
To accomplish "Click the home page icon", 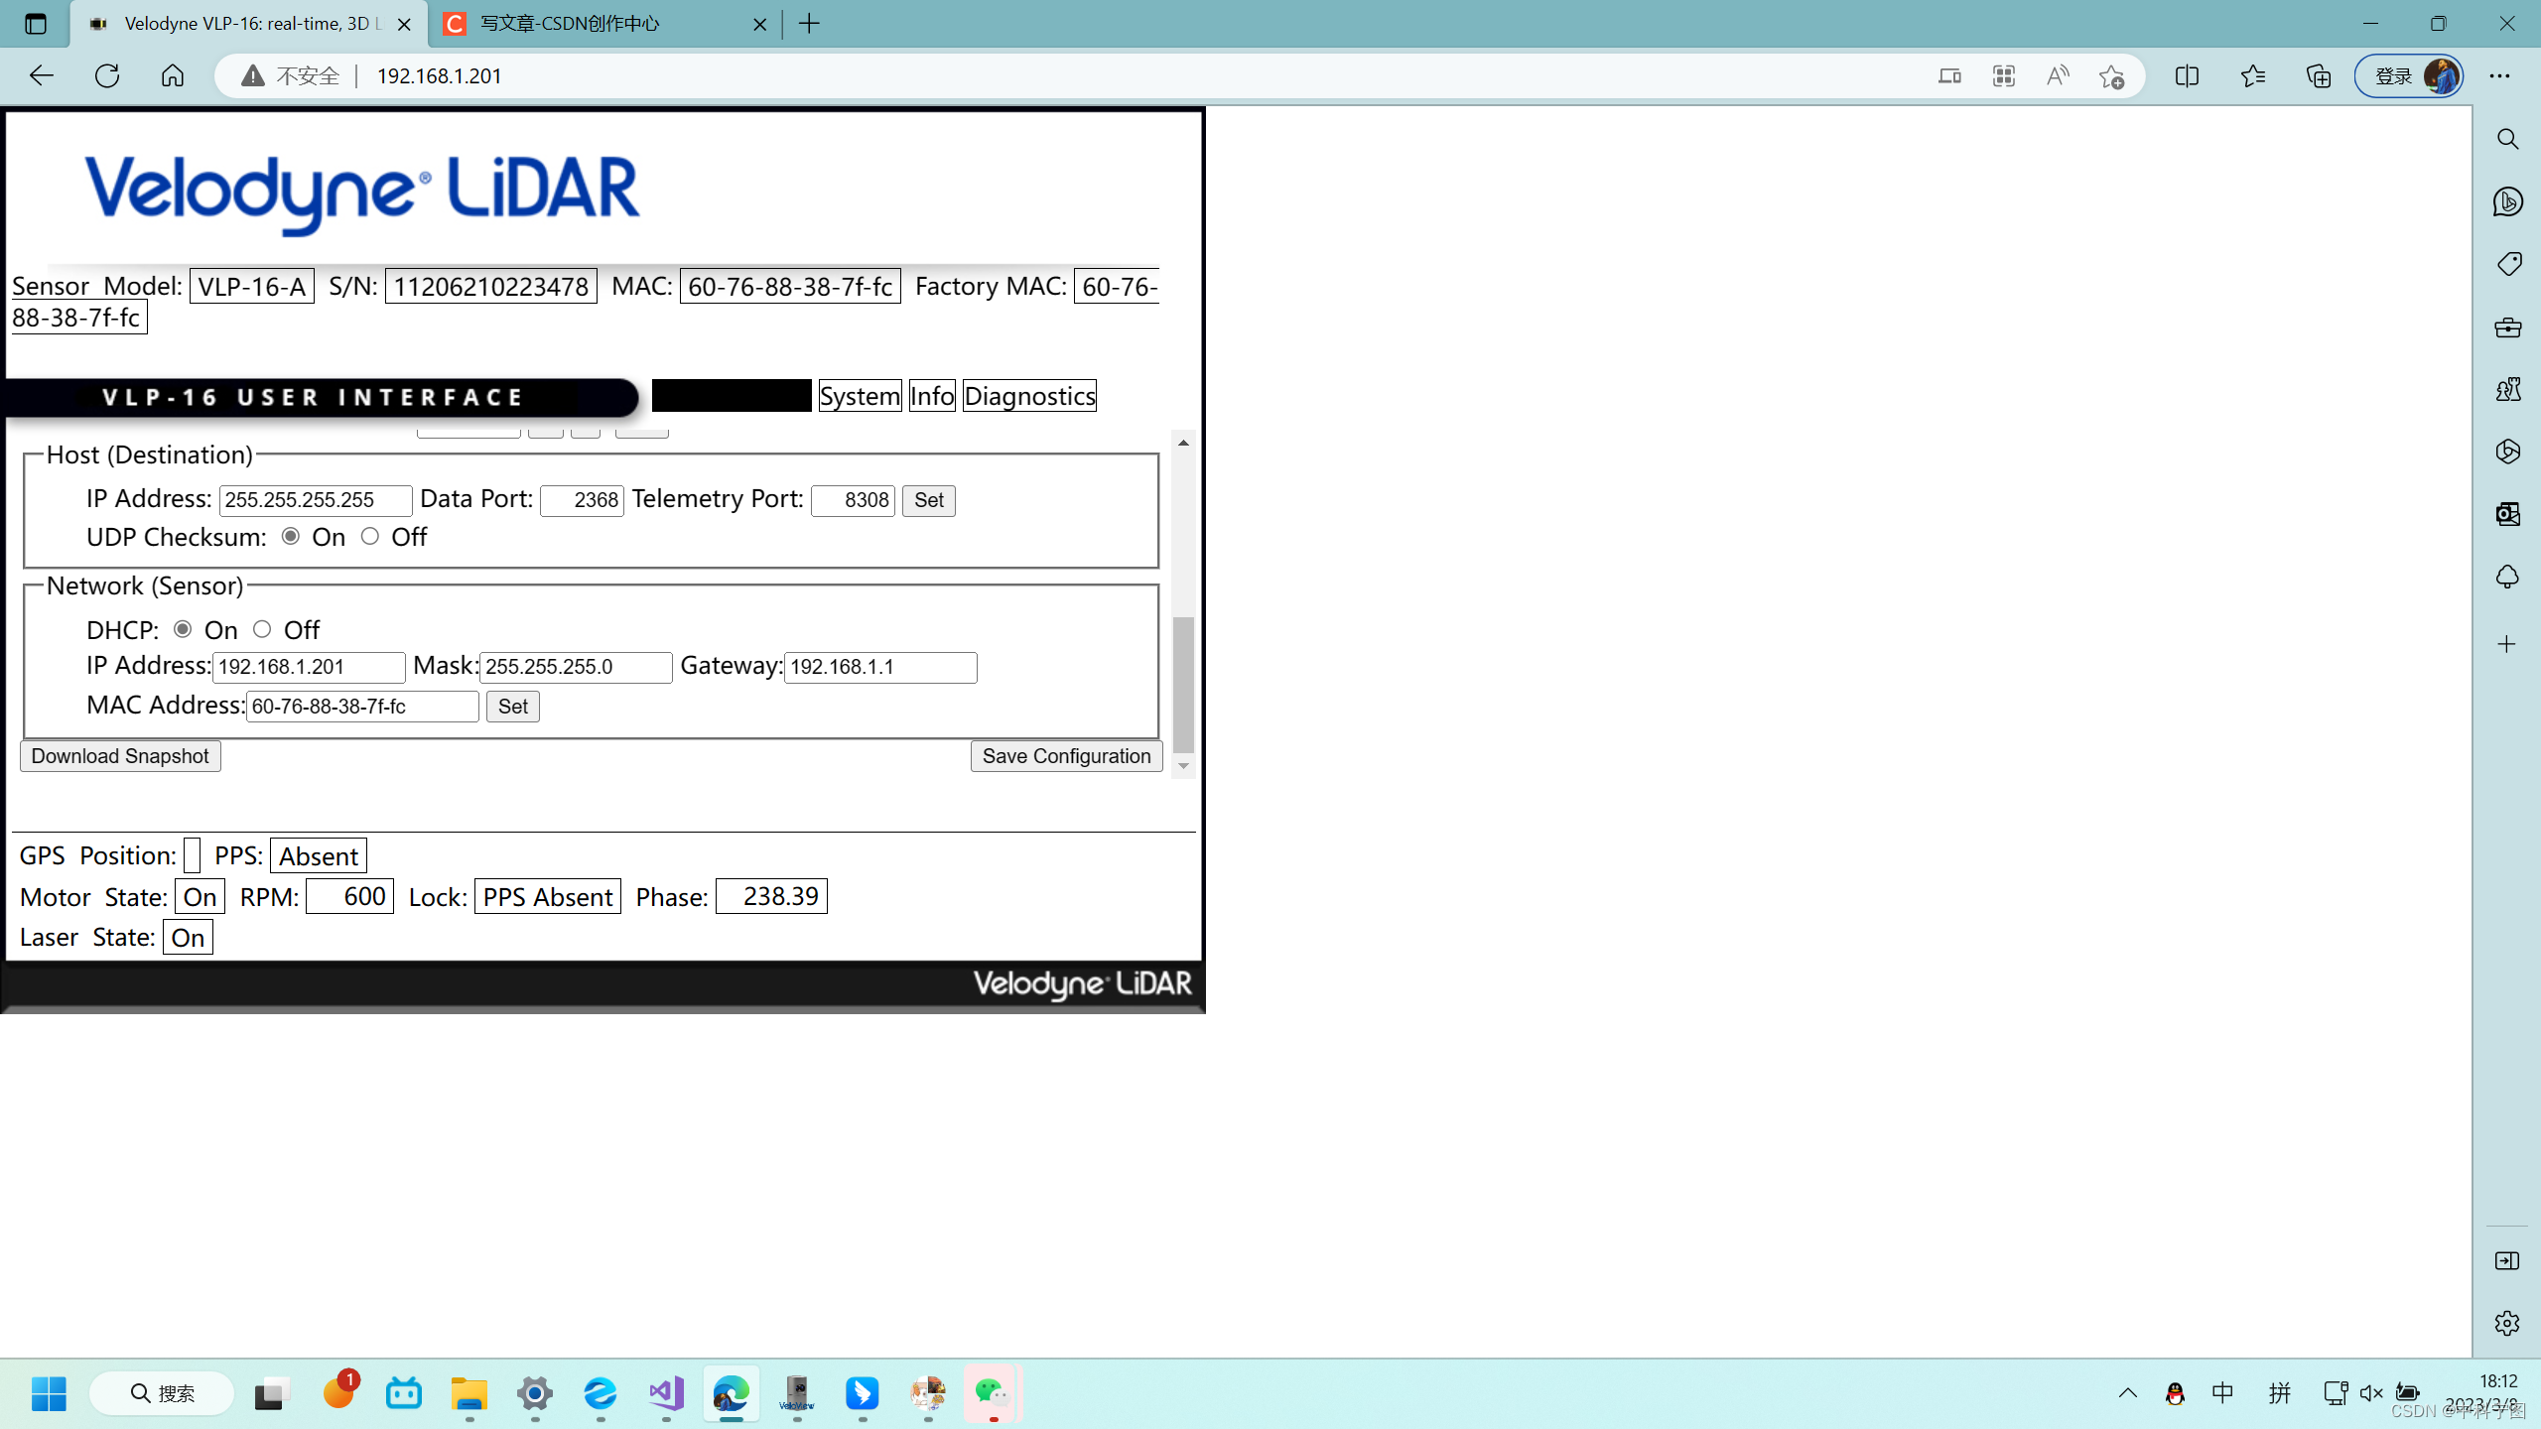I will pos(173,75).
